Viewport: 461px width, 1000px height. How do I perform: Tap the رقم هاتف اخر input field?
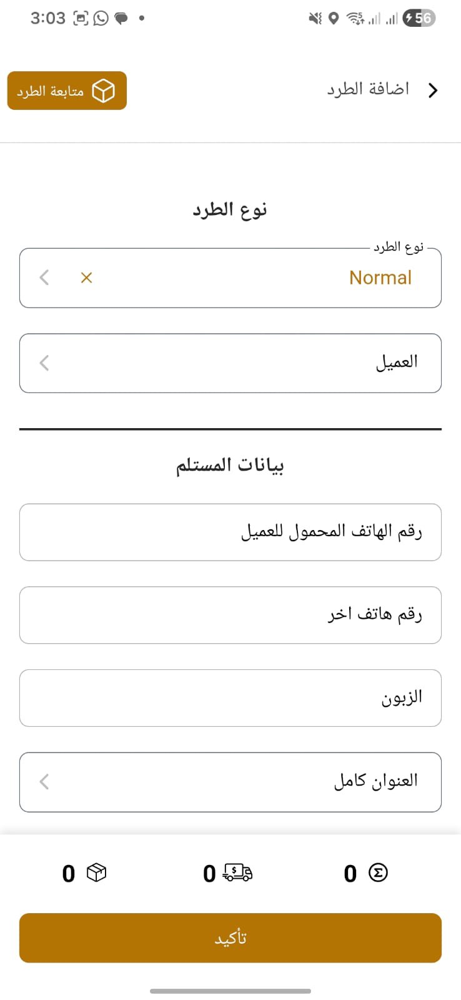[230, 615]
